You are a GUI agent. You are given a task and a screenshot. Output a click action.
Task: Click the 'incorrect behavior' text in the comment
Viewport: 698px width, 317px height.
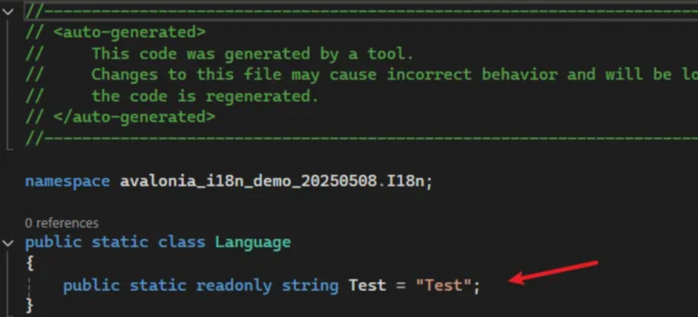coord(472,74)
